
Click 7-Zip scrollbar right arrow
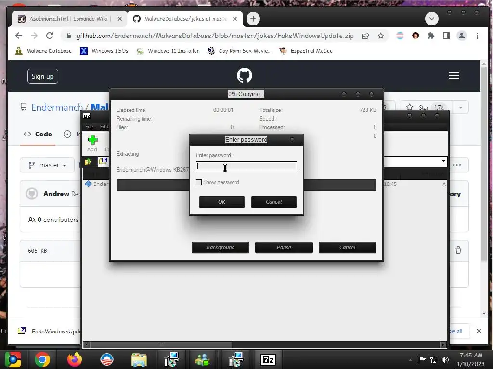pos(443,344)
